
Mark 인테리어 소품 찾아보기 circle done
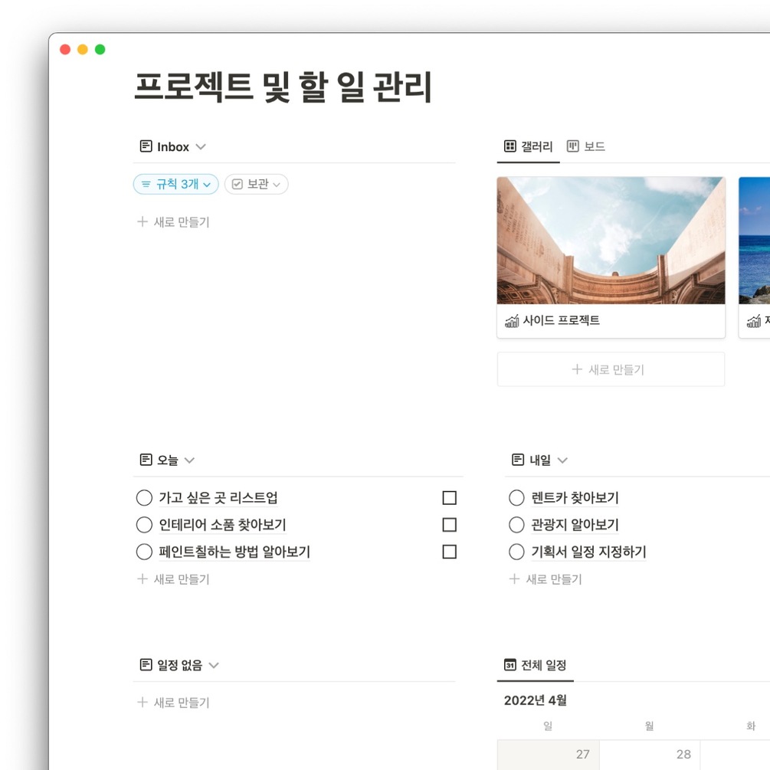[x=144, y=525]
